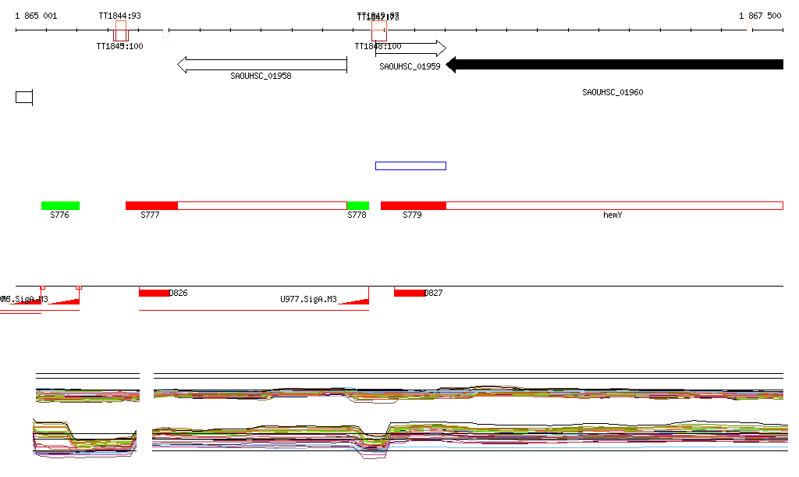Click the S776 label

point(59,215)
